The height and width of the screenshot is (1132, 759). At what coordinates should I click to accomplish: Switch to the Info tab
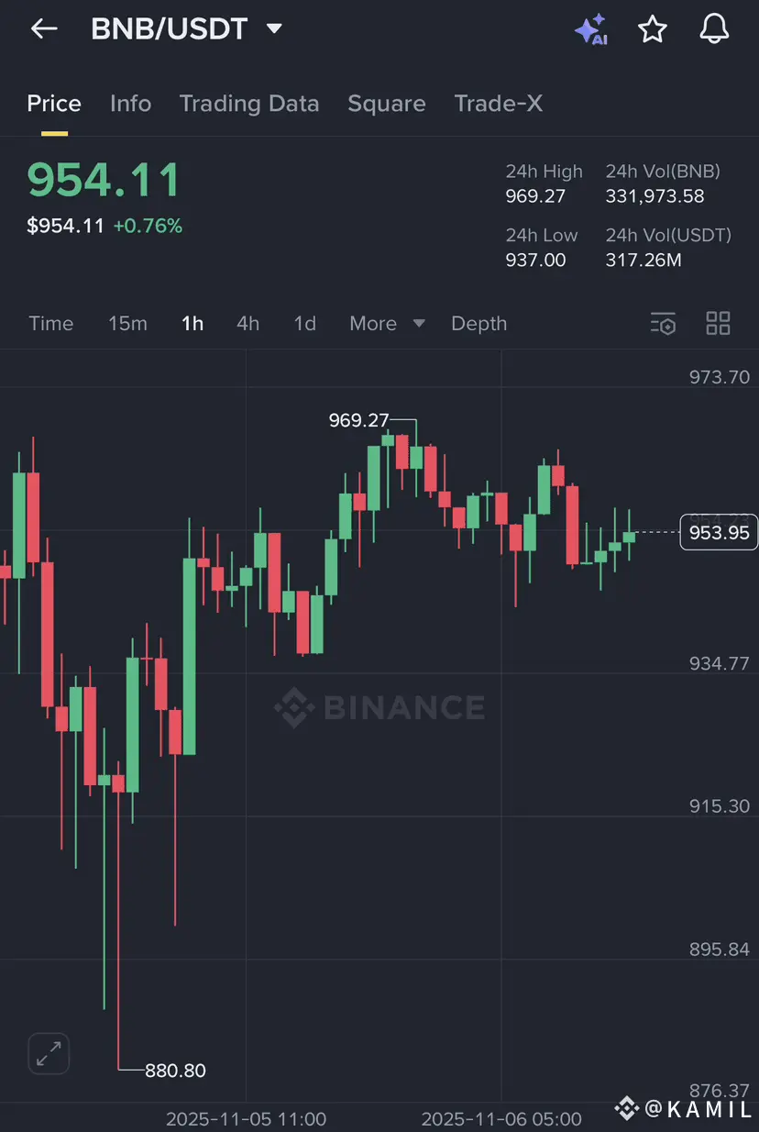(x=130, y=104)
